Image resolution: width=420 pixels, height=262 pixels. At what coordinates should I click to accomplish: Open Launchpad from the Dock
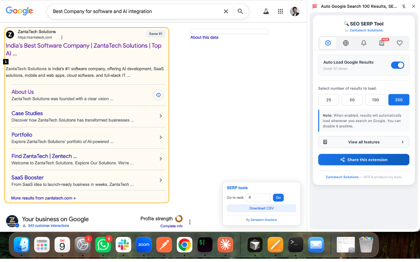coord(42,245)
